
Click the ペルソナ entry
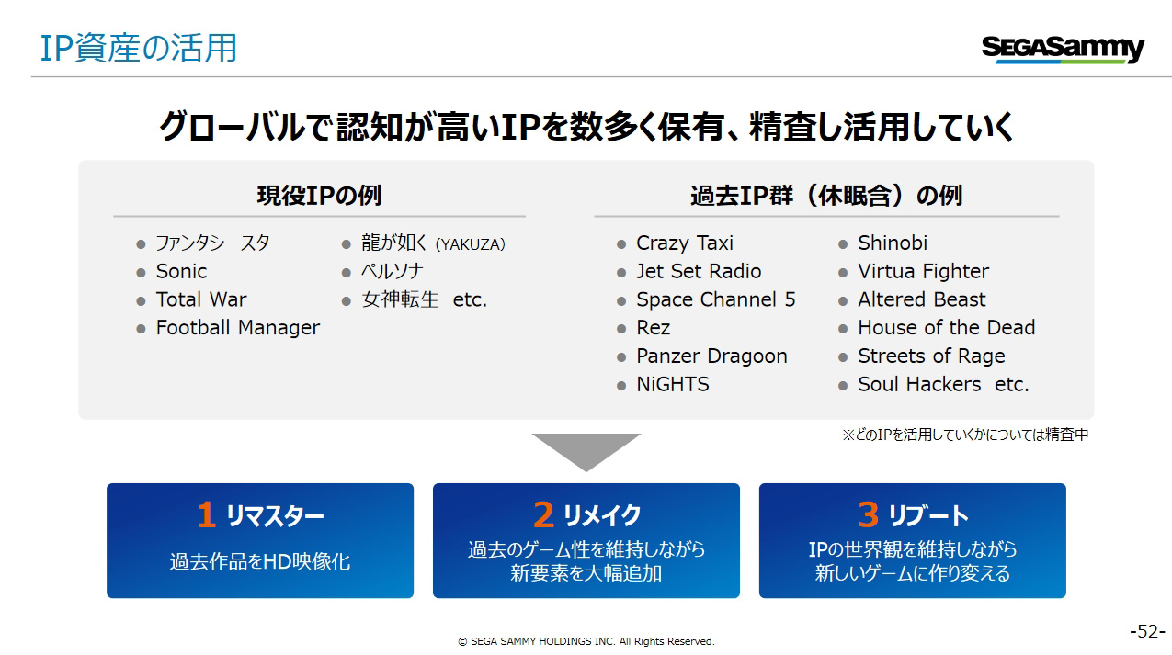[x=393, y=272]
